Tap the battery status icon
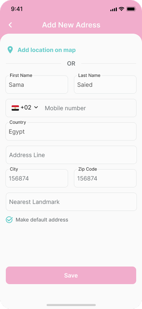 [x=131, y=9]
